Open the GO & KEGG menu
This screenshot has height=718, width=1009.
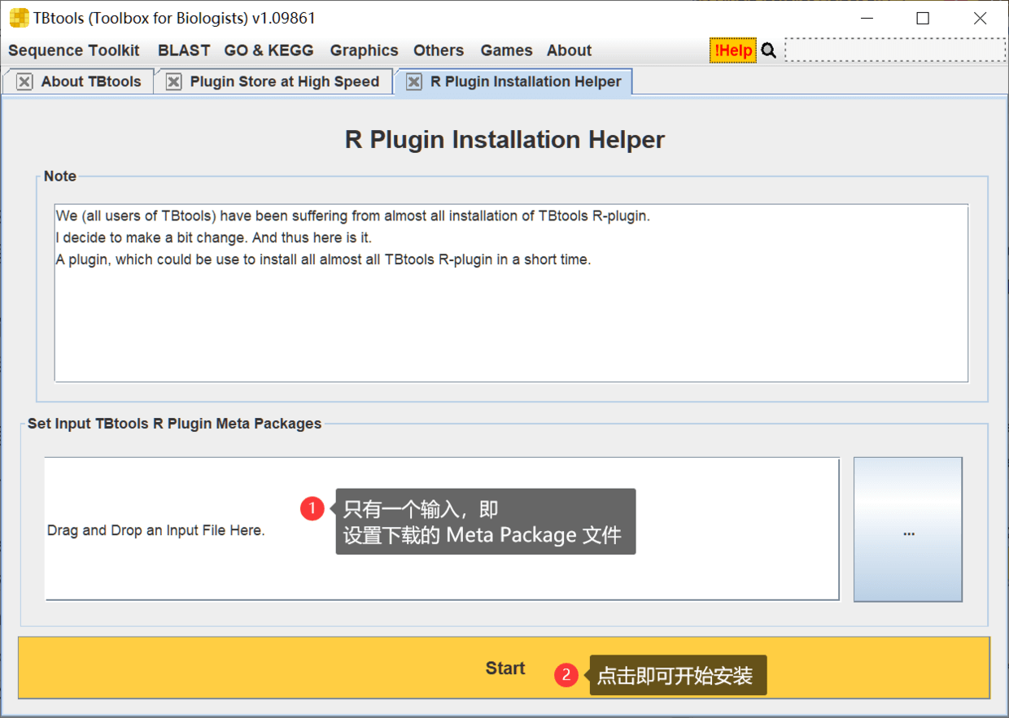coord(269,50)
